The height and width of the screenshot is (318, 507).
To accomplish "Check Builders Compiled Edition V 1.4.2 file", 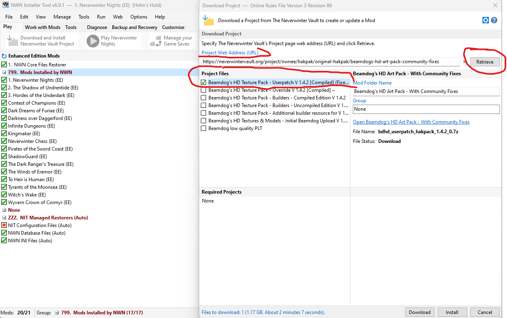I will [204, 98].
